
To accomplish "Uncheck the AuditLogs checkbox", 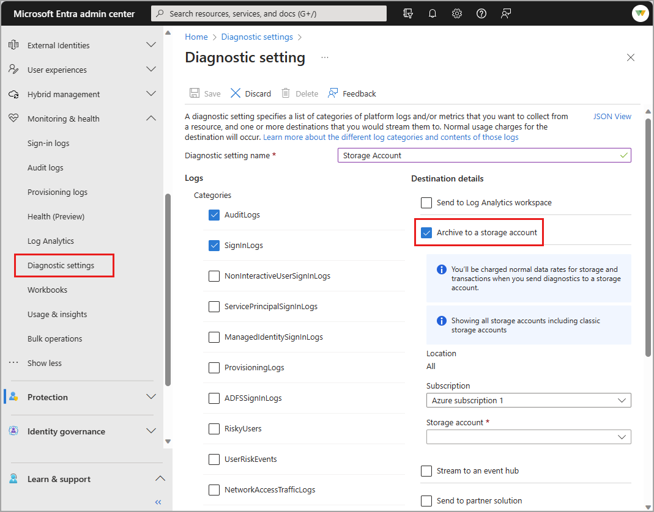I will pos(214,215).
